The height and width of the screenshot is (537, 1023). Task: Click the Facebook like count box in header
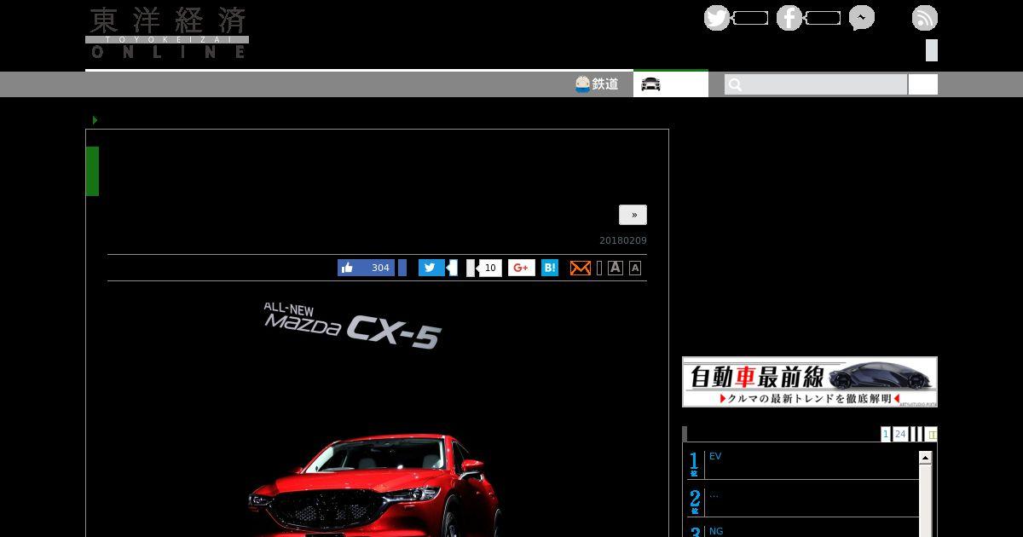[823, 18]
